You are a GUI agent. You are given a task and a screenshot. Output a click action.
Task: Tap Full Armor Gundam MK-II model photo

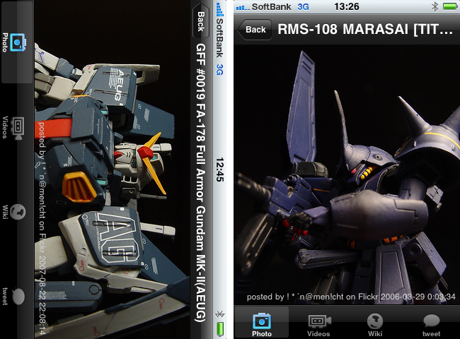tap(113, 169)
